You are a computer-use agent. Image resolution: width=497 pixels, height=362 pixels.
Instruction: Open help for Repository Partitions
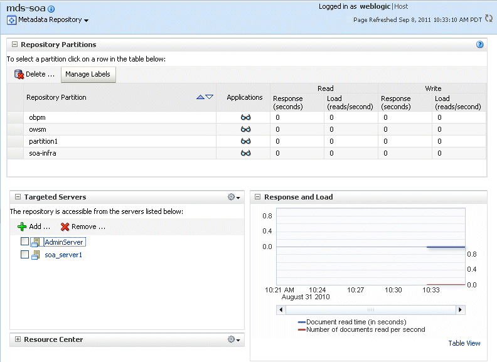coord(480,45)
